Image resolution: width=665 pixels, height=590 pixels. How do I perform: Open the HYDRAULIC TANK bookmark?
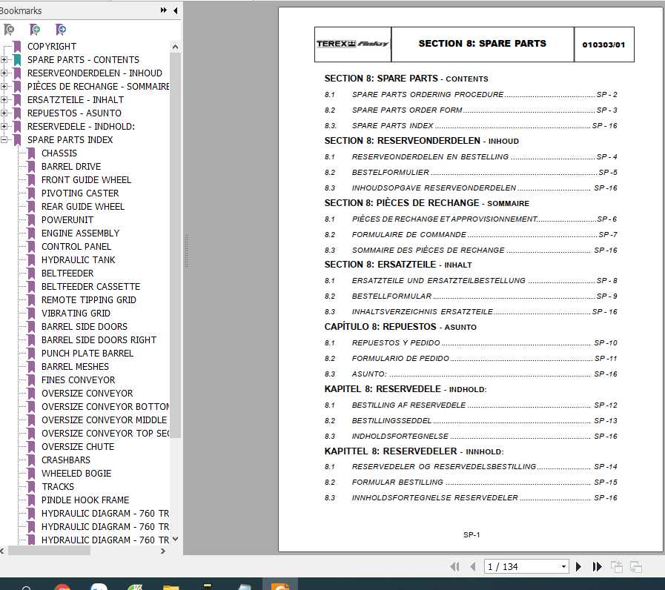78,260
